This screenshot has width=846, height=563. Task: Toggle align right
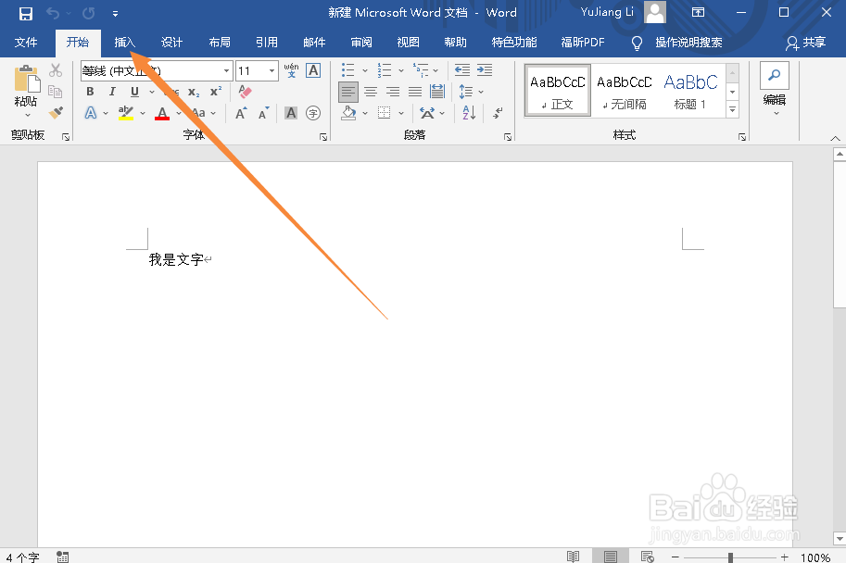(x=392, y=92)
